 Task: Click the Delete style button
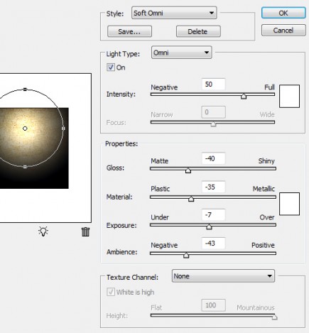click(x=198, y=31)
